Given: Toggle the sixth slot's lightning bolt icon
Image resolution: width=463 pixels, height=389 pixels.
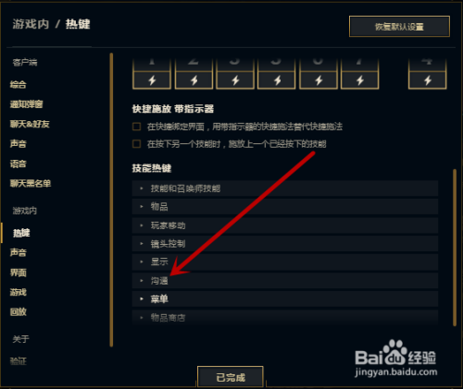Looking at the screenshot, I should [x=360, y=80].
